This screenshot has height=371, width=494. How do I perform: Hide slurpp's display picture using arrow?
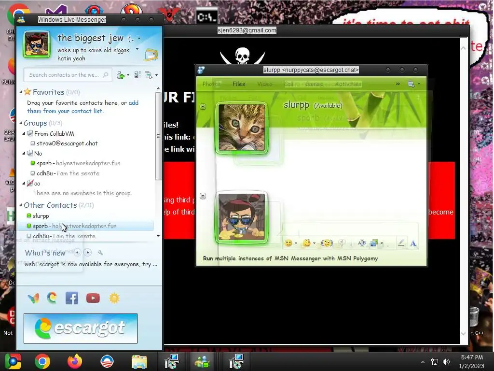point(203,107)
